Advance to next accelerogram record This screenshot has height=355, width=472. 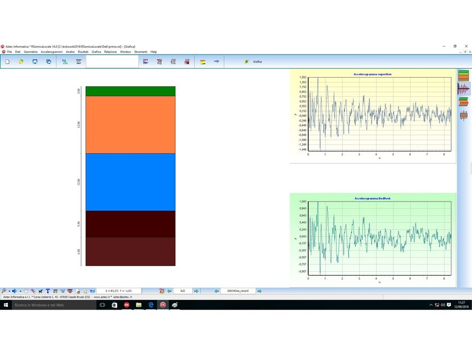click(x=260, y=291)
